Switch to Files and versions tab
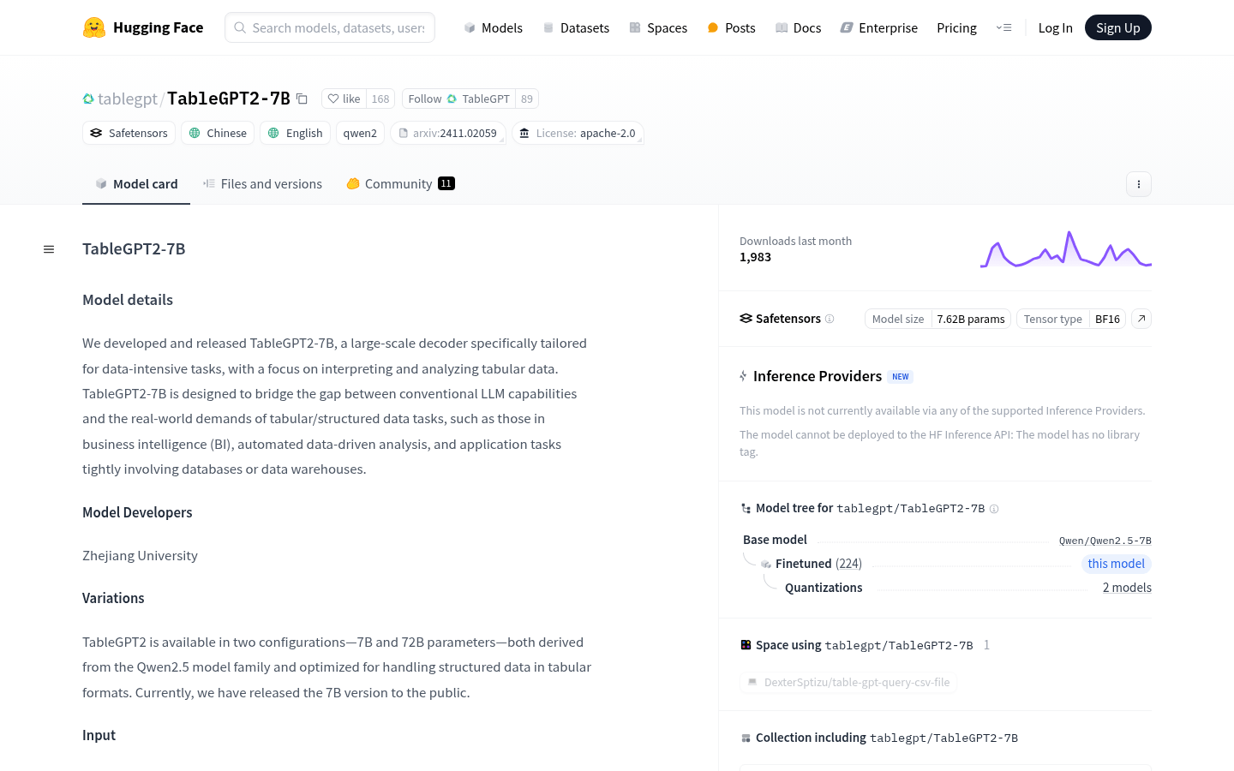The height and width of the screenshot is (771, 1234). pos(262,184)
